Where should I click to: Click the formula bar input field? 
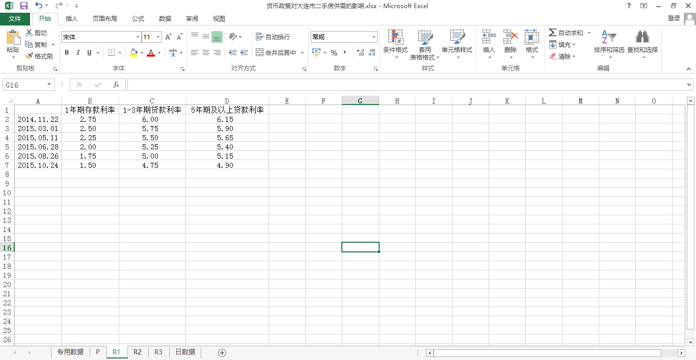coord(406,85)
